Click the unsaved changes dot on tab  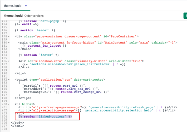(26, 6)
